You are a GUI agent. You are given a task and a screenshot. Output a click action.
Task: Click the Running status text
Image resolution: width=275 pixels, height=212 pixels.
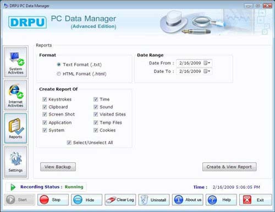74,187
